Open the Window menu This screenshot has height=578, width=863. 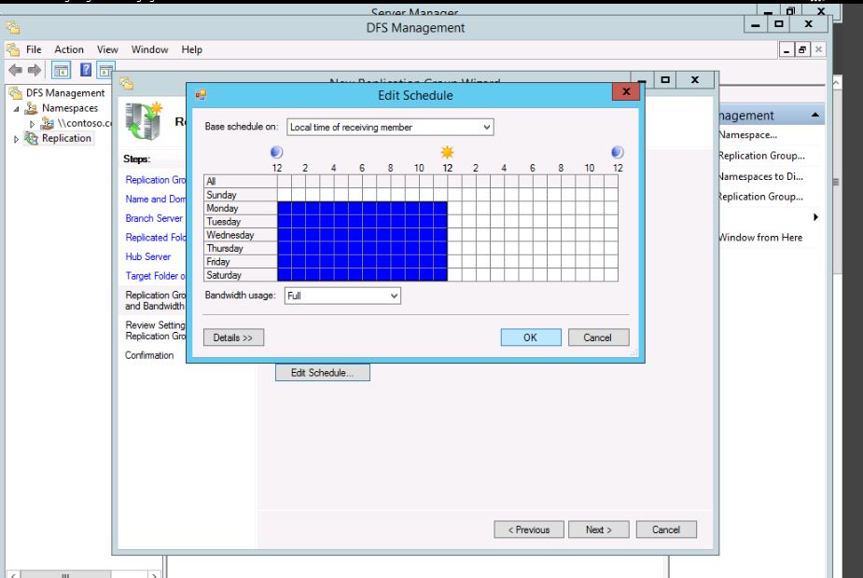[149, 49]
